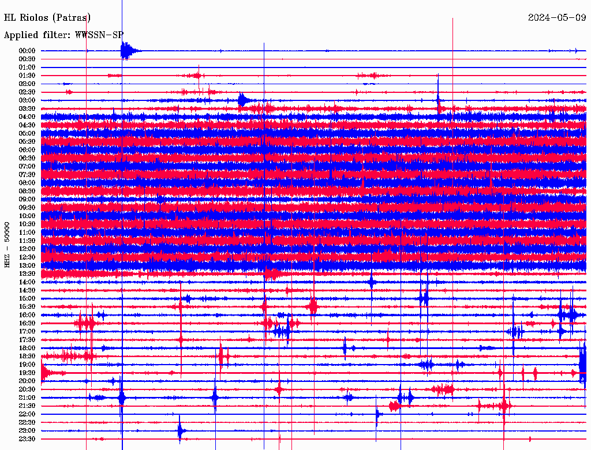
Task: Click the '13:30' time label
Action: point(27,274)
